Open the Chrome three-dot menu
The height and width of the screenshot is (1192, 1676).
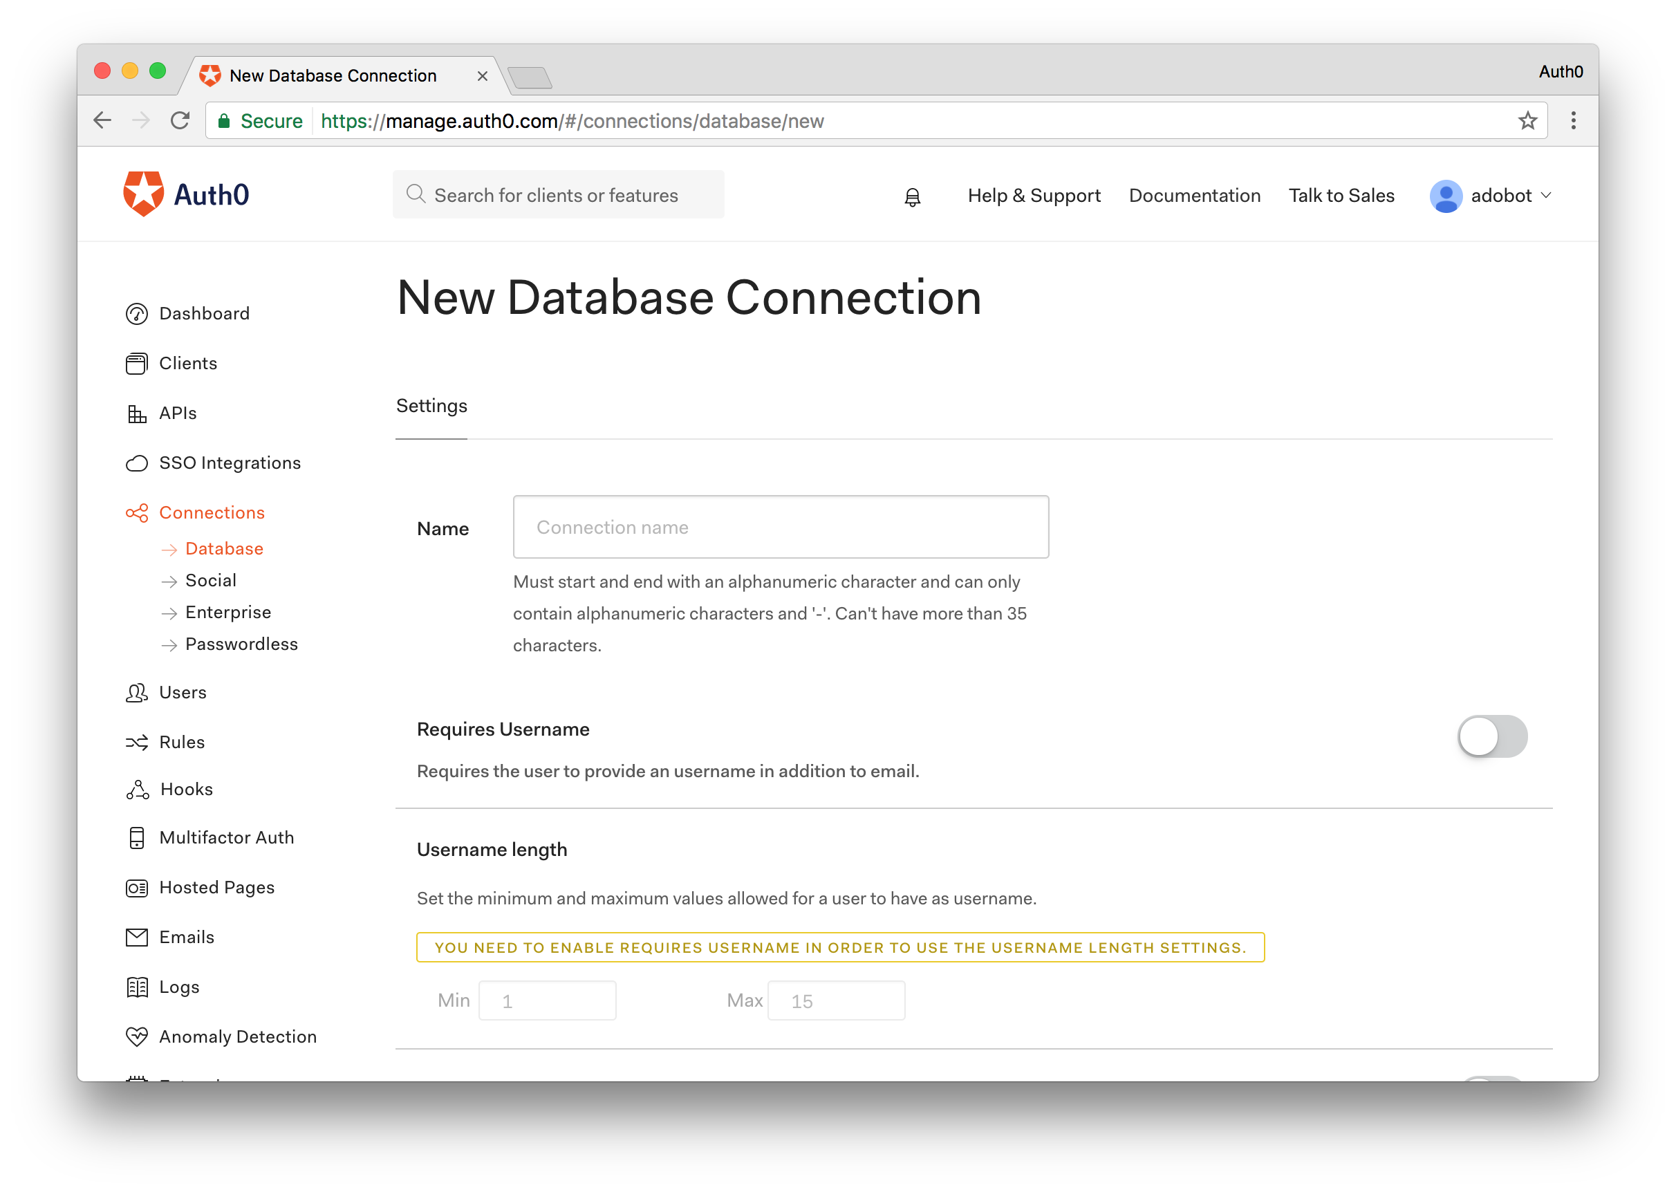pos(1573,121)
